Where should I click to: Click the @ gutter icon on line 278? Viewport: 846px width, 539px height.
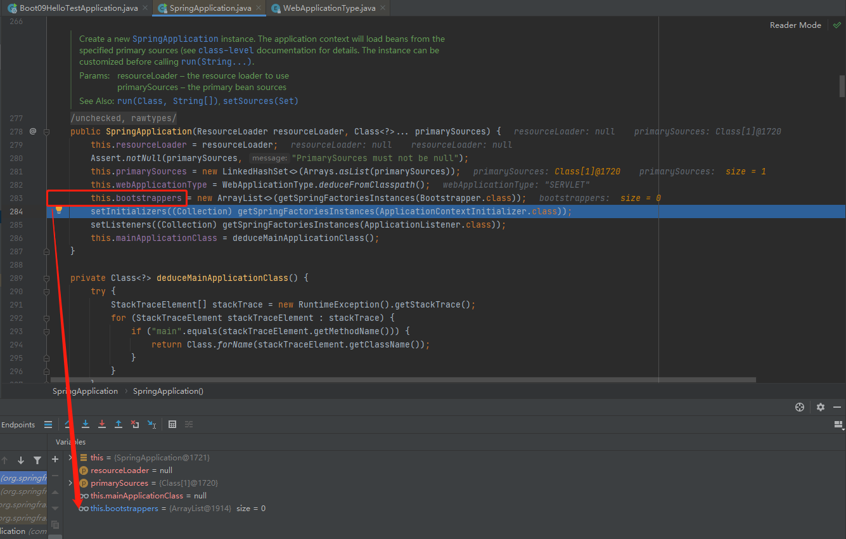[33, 131]
